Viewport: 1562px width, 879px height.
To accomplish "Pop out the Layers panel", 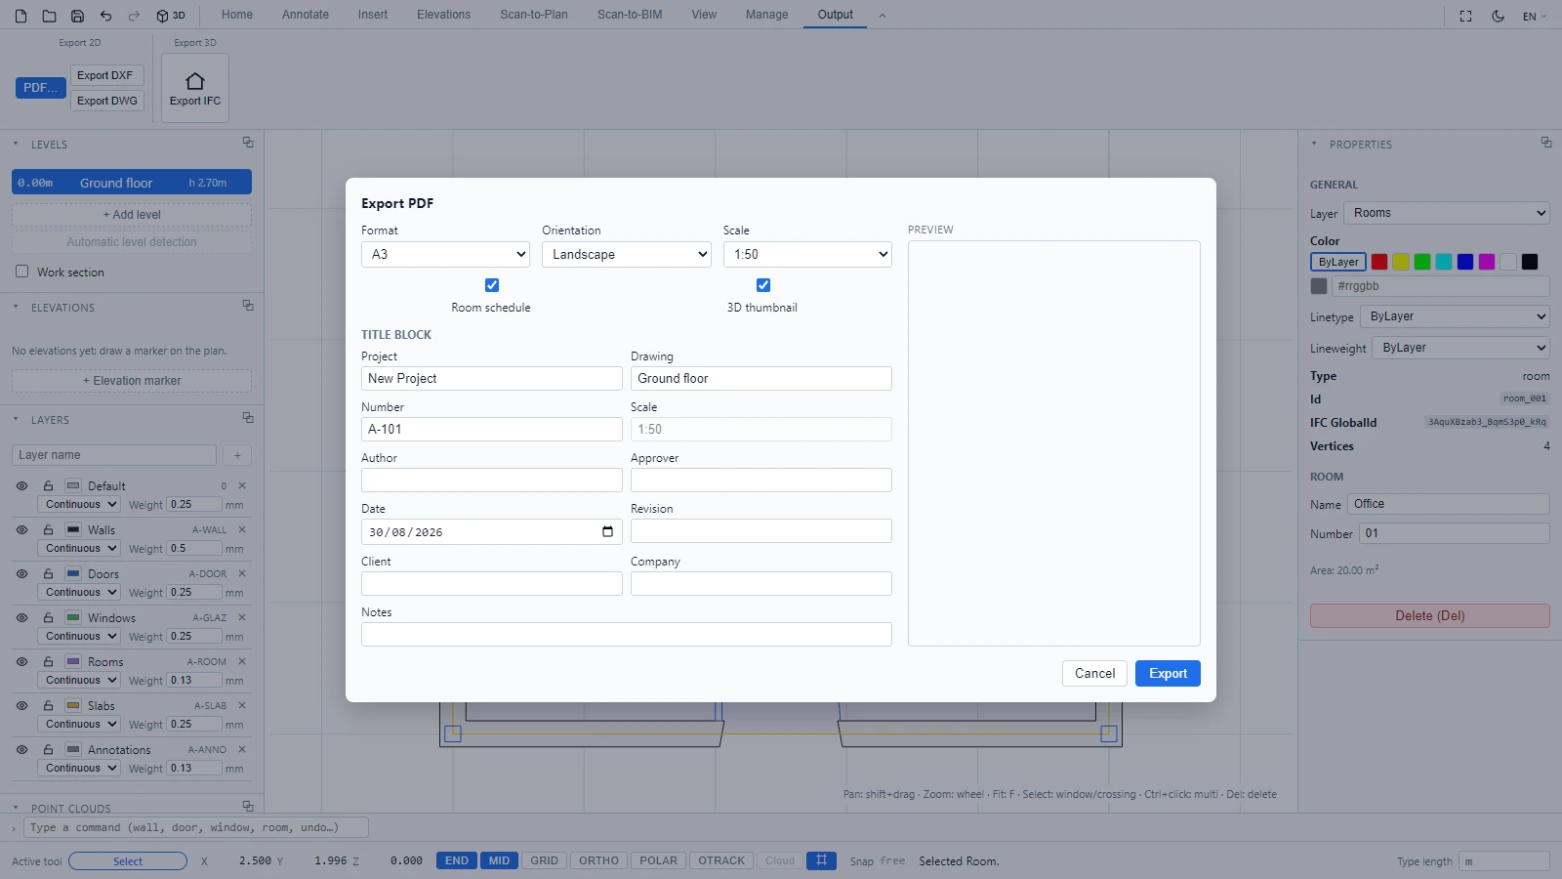I will [x=248, y=418].
